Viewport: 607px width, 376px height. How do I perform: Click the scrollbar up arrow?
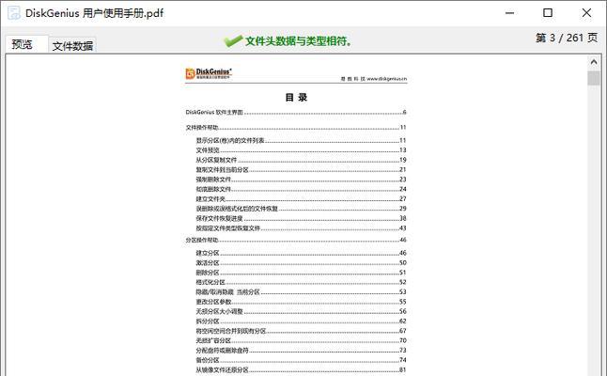594,62
